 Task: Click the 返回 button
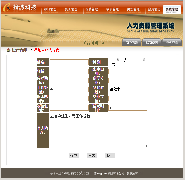pyautogui.click(x=110, y=156)
